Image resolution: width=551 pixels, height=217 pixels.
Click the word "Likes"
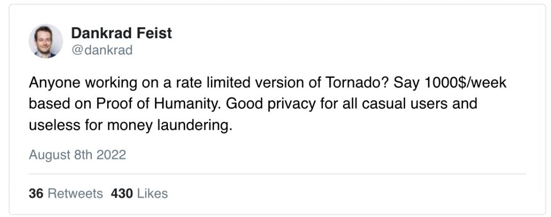152,194
